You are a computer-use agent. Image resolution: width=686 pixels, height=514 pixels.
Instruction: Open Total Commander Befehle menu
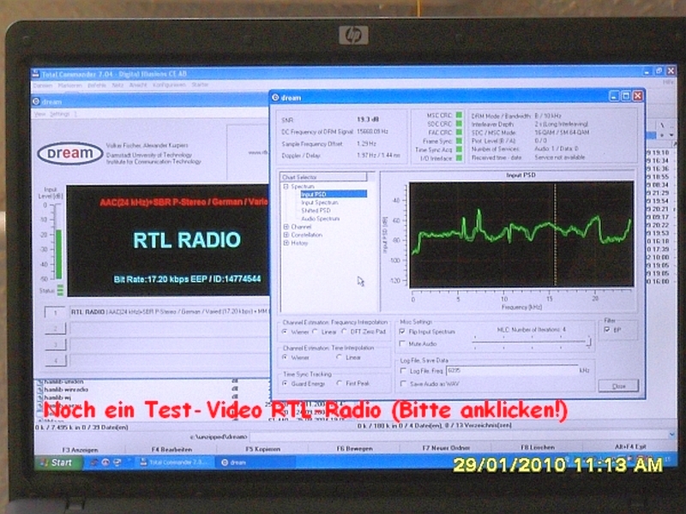click(x=97, y=85)
